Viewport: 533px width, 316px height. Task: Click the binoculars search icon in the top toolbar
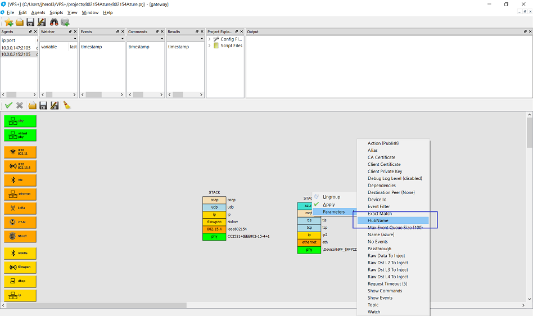coord(54,22)
